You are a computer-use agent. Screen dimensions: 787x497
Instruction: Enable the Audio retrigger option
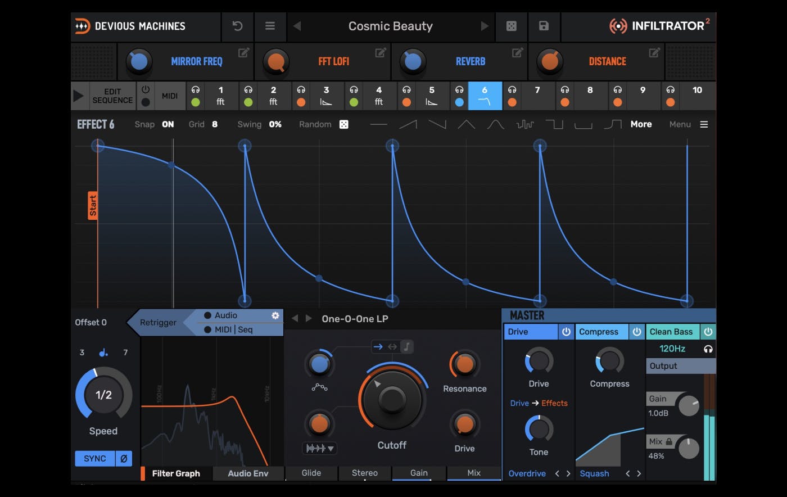[x=208, y=315]
